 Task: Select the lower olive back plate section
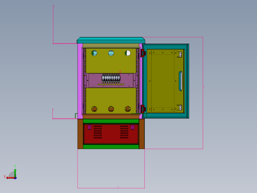pyautogui.click(x=111, y=100)
